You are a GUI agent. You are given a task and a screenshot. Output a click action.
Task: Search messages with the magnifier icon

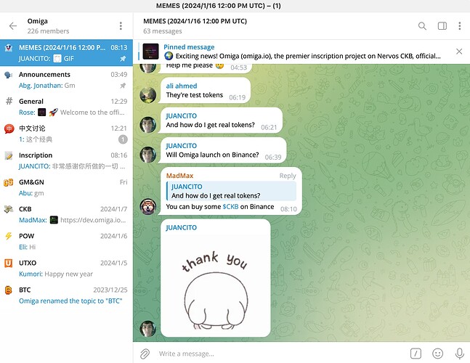pos(422,26)
